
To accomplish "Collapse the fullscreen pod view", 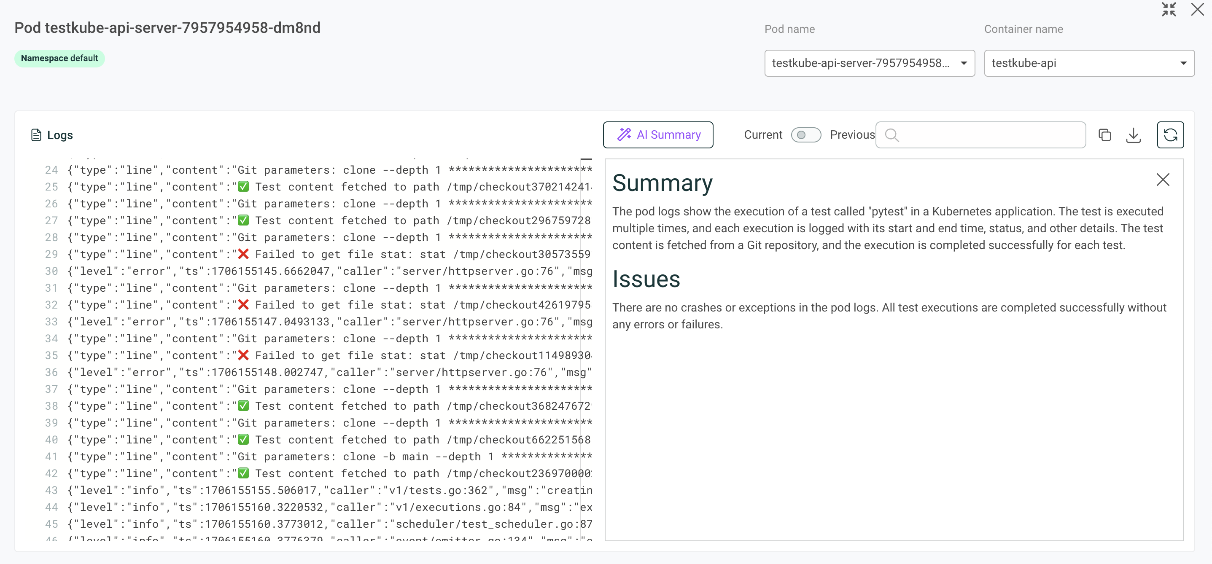I will click(x=1168, y=9).
